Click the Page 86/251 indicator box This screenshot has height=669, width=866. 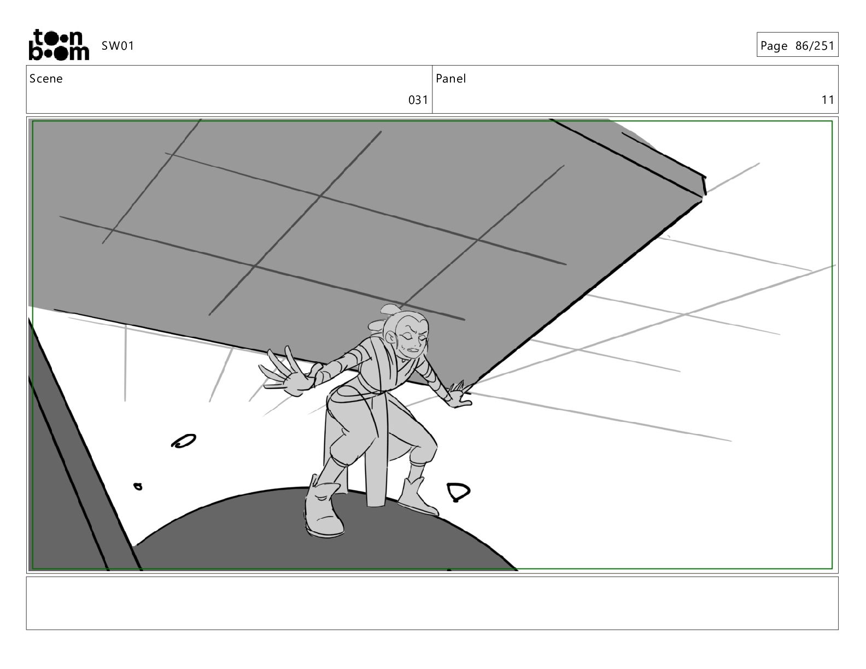tap(797, 45)
